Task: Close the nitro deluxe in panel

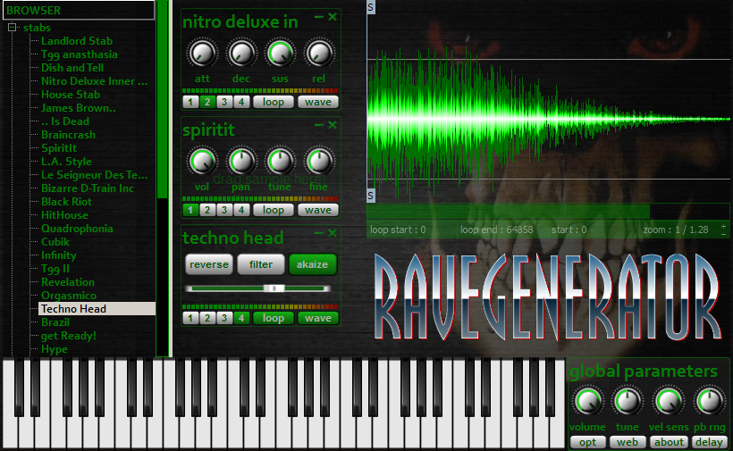Action: 333,17
